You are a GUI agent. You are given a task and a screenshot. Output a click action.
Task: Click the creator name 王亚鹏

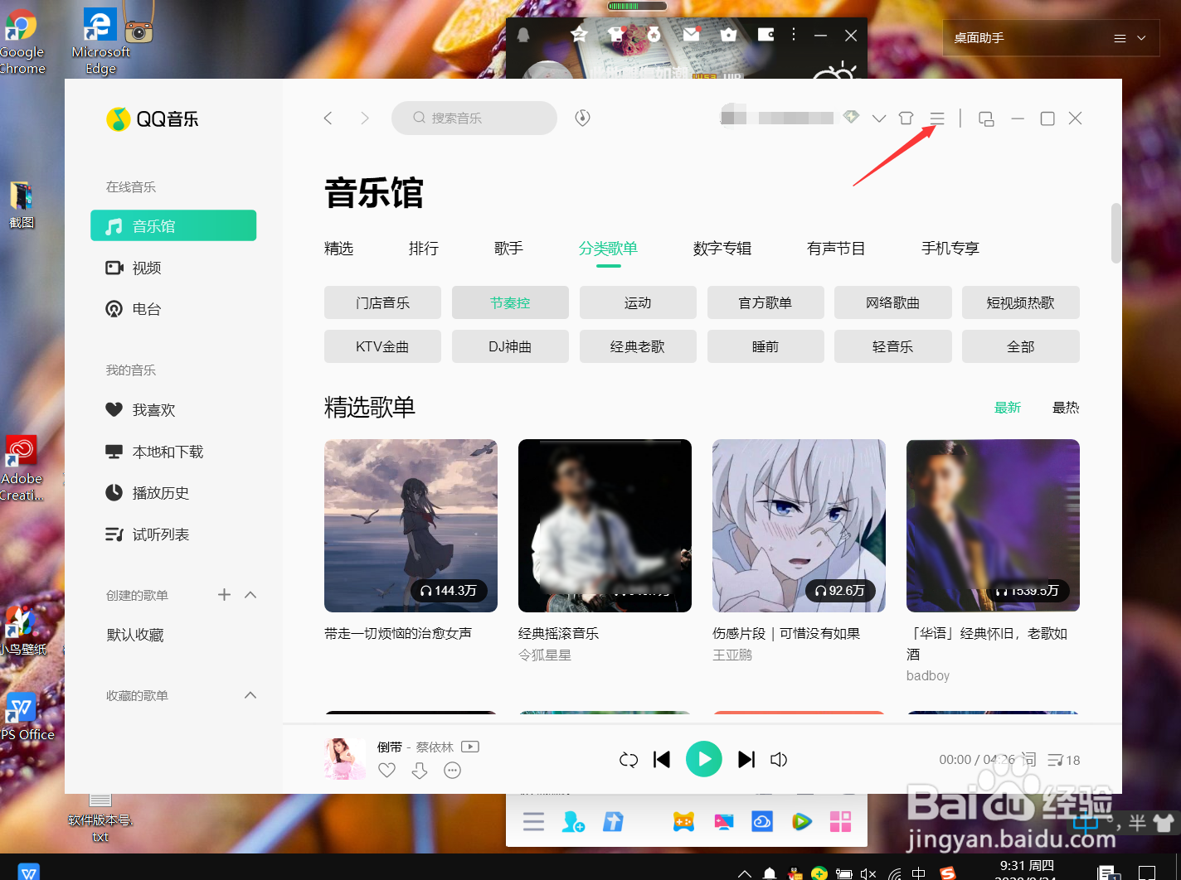732,655
